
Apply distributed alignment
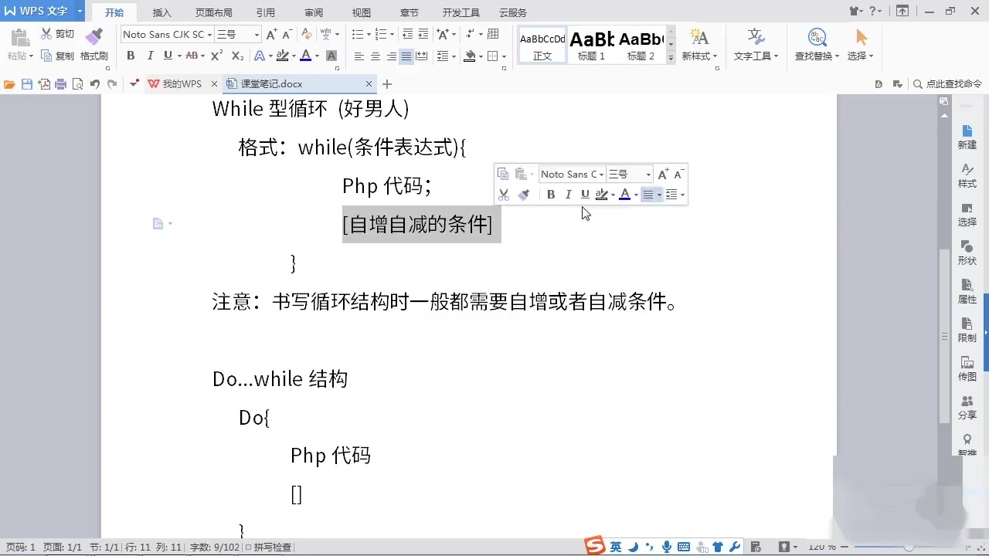pyautogui.click(x=423, y=56)
